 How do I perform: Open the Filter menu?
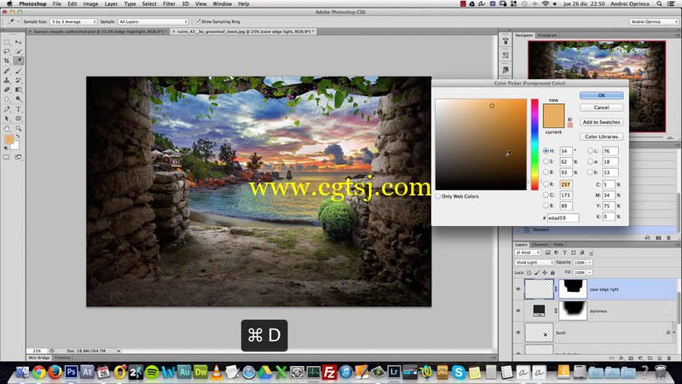click(169, 3)
